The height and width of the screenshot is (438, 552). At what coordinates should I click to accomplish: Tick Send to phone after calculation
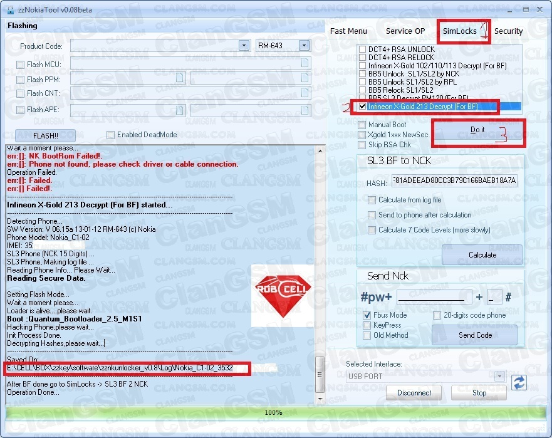tap(372, 215)
